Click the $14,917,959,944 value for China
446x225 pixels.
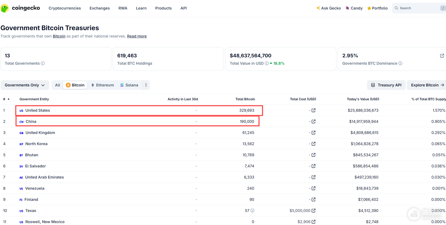click(364, 121)
